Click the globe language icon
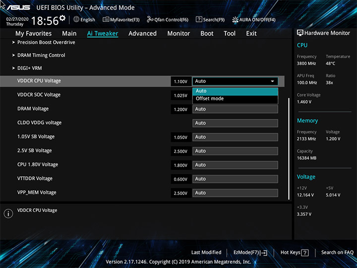This screenshot has height=268, width=357. point(76,19)
